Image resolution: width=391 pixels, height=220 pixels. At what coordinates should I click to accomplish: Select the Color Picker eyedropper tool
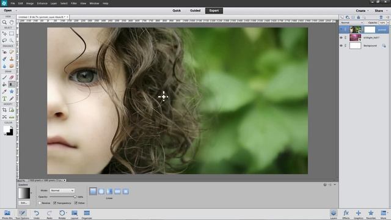[x=4, y=92]
